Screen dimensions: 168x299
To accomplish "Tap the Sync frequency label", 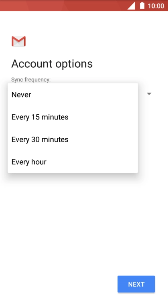I will pos(31,79).
